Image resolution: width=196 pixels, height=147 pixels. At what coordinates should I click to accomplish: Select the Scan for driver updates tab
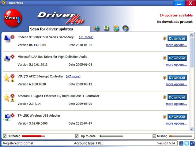click(x=59, y=29)
